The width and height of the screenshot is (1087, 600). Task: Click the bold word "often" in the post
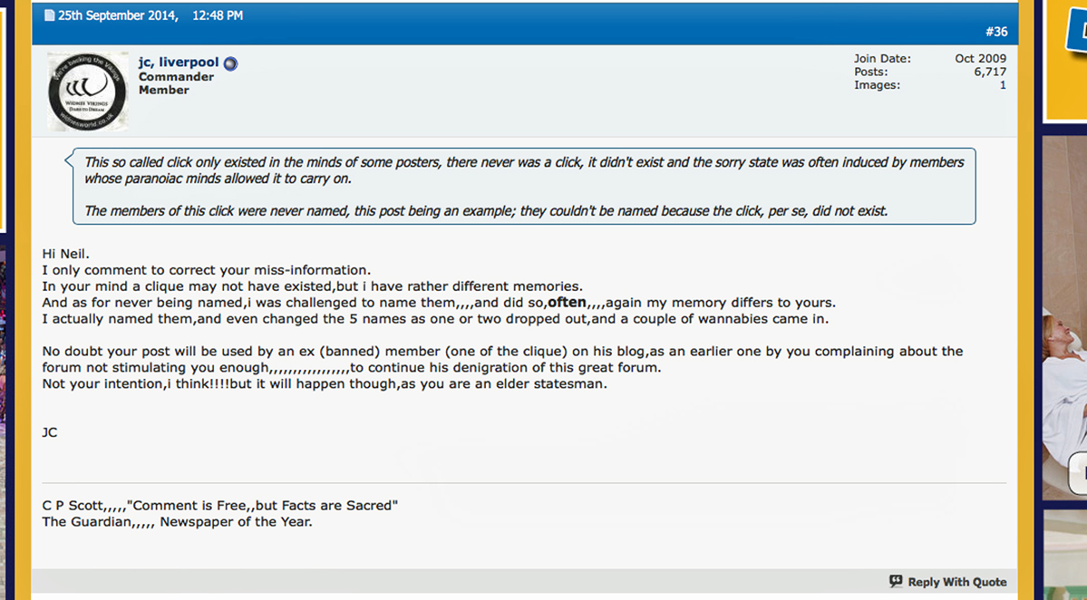pyautogui.click(x=567, y=302)
